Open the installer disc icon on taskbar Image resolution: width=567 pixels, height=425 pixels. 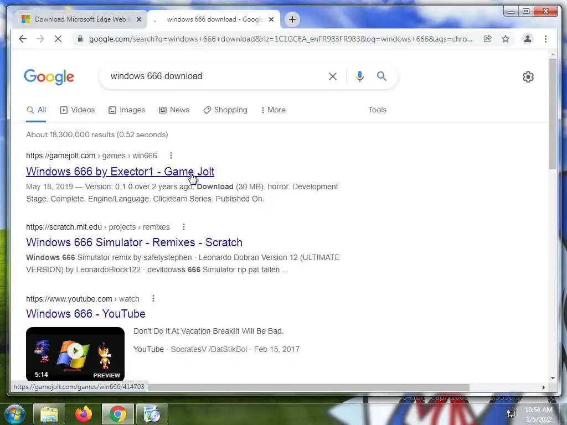(152, 414)
